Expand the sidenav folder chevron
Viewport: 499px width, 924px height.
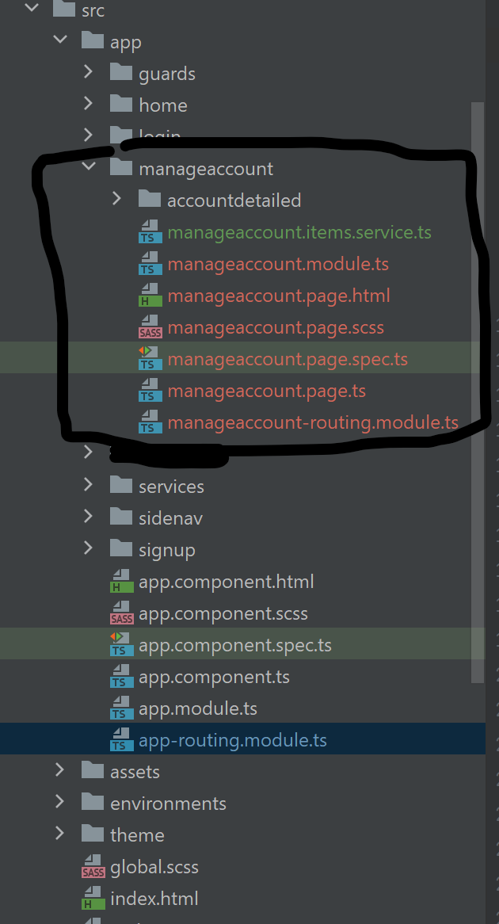[89, 516]
